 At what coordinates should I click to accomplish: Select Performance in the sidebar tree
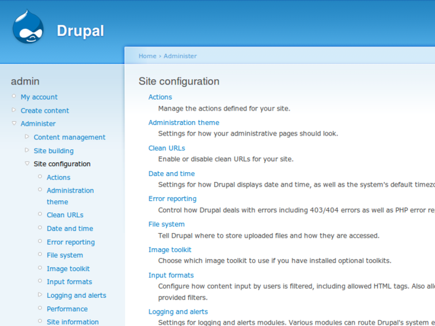(67, 308)
